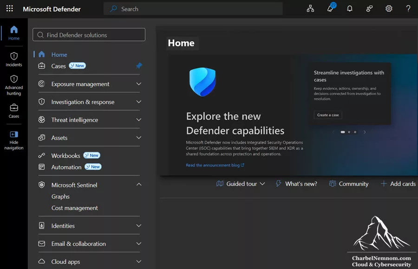Open Settings gear icon
Image resolution: width=418 pixels, height=269 pixels.
389,9
